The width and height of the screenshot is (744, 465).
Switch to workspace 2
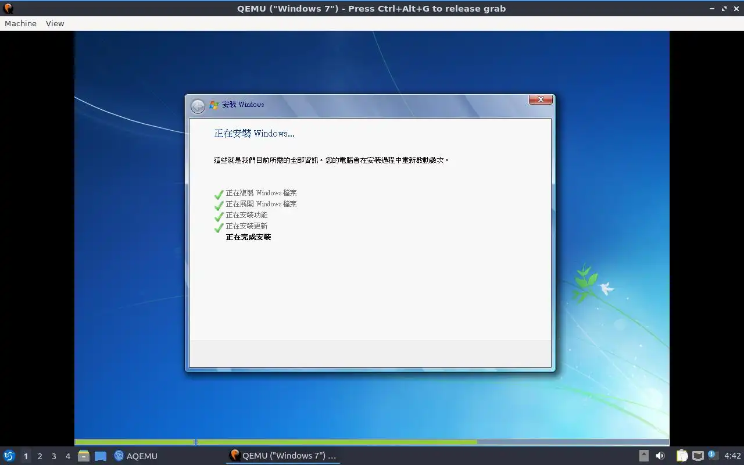[x=40, y=456]
